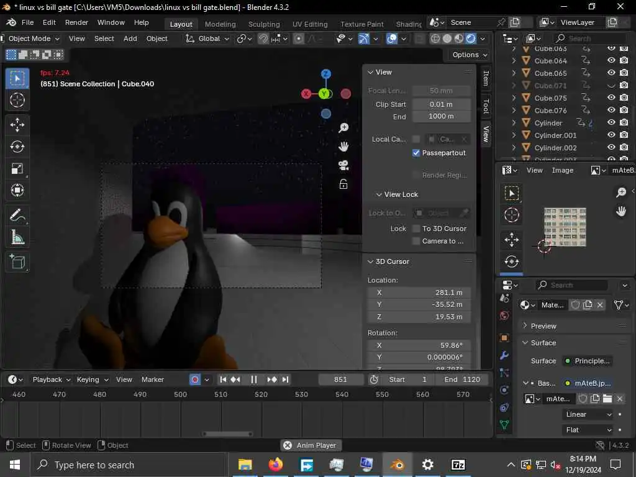This screenshot has width=636, height=477.
Task: Select the Add Cube tool
Action: (17, 262)
